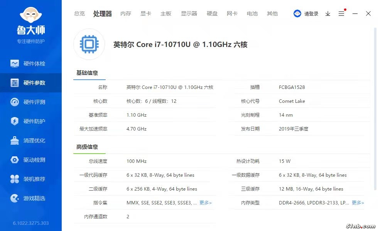Image resolution: width=378 pixels, height=231 pixels.
Task: Click the large processor chip icon
Action: point(89,44)
